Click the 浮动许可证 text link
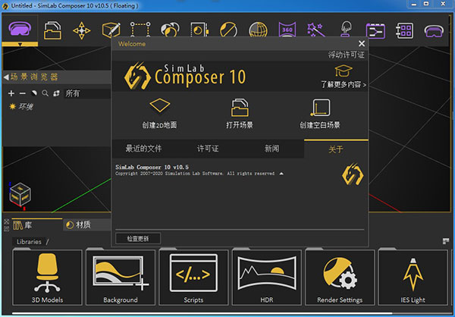Screen dimensions: 455x317 347,55
